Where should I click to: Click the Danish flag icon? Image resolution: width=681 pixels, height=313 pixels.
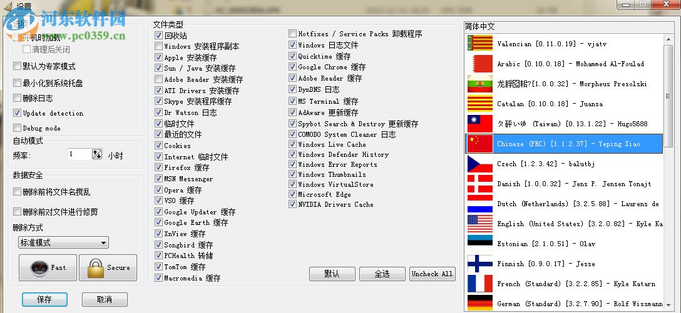coord(480,184)
